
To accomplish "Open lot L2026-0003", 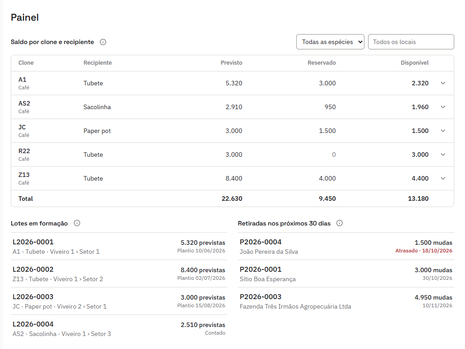I will point(119,301).
